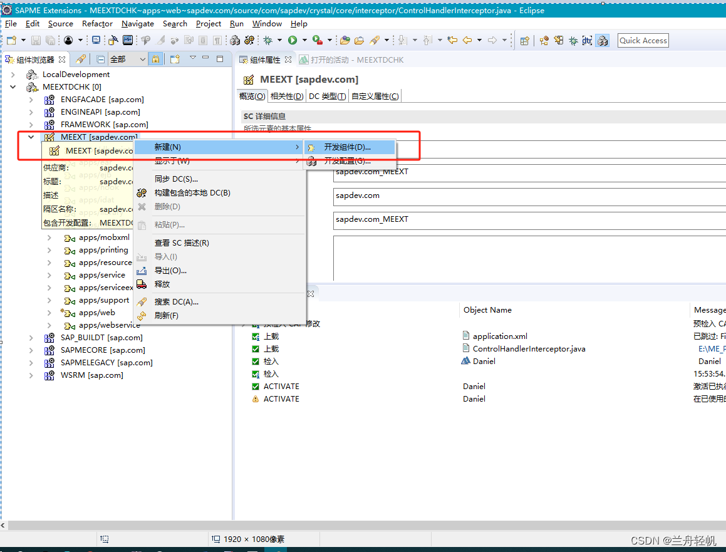Select 开发组件(D)... in the submenu
The width and height of the screenshot is (726, 552).
(350, 147)
